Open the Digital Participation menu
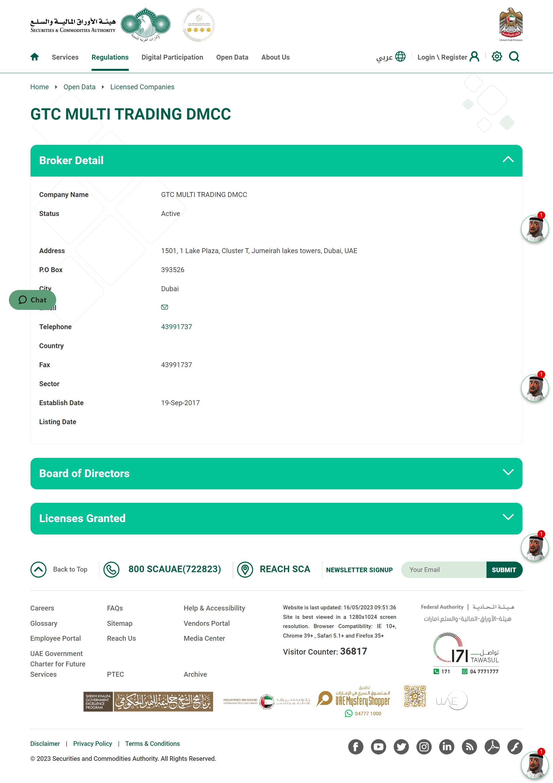 [172, 57]
